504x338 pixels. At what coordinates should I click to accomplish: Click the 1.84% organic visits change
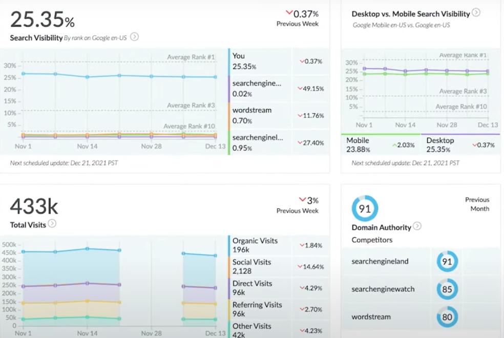tap(311, 245)
